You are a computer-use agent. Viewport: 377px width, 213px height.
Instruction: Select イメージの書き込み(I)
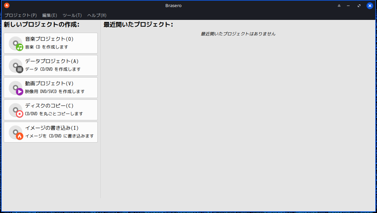click(x=51, y=132)
